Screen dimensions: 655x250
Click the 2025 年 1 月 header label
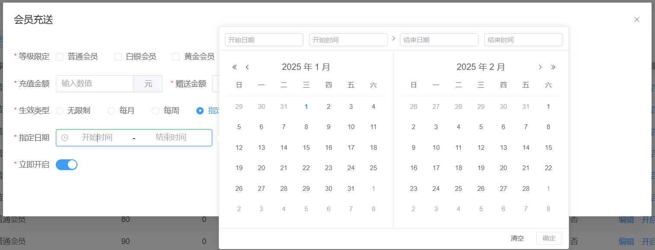(306, 67)
